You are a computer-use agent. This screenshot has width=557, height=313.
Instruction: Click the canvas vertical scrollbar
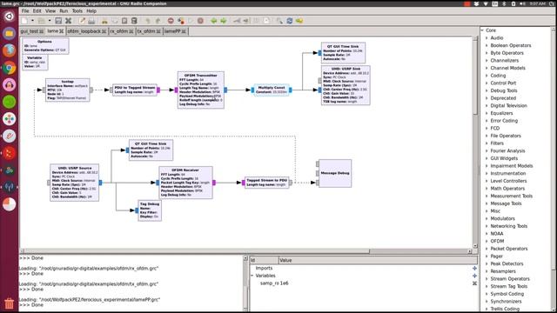tap(475, 142)
